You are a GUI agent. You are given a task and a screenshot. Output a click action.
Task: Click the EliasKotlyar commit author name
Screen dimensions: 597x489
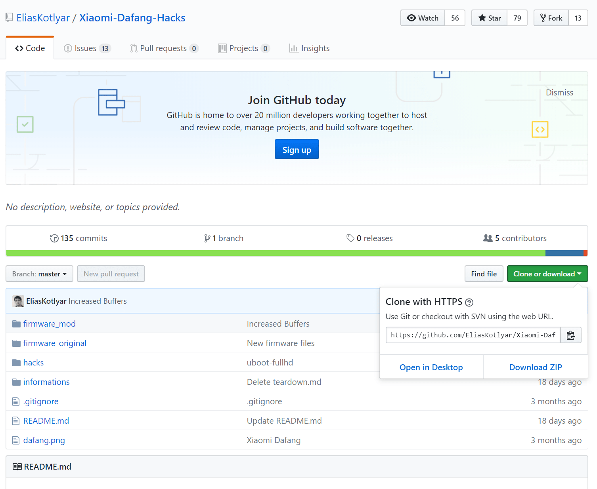(x=46, y=301)
